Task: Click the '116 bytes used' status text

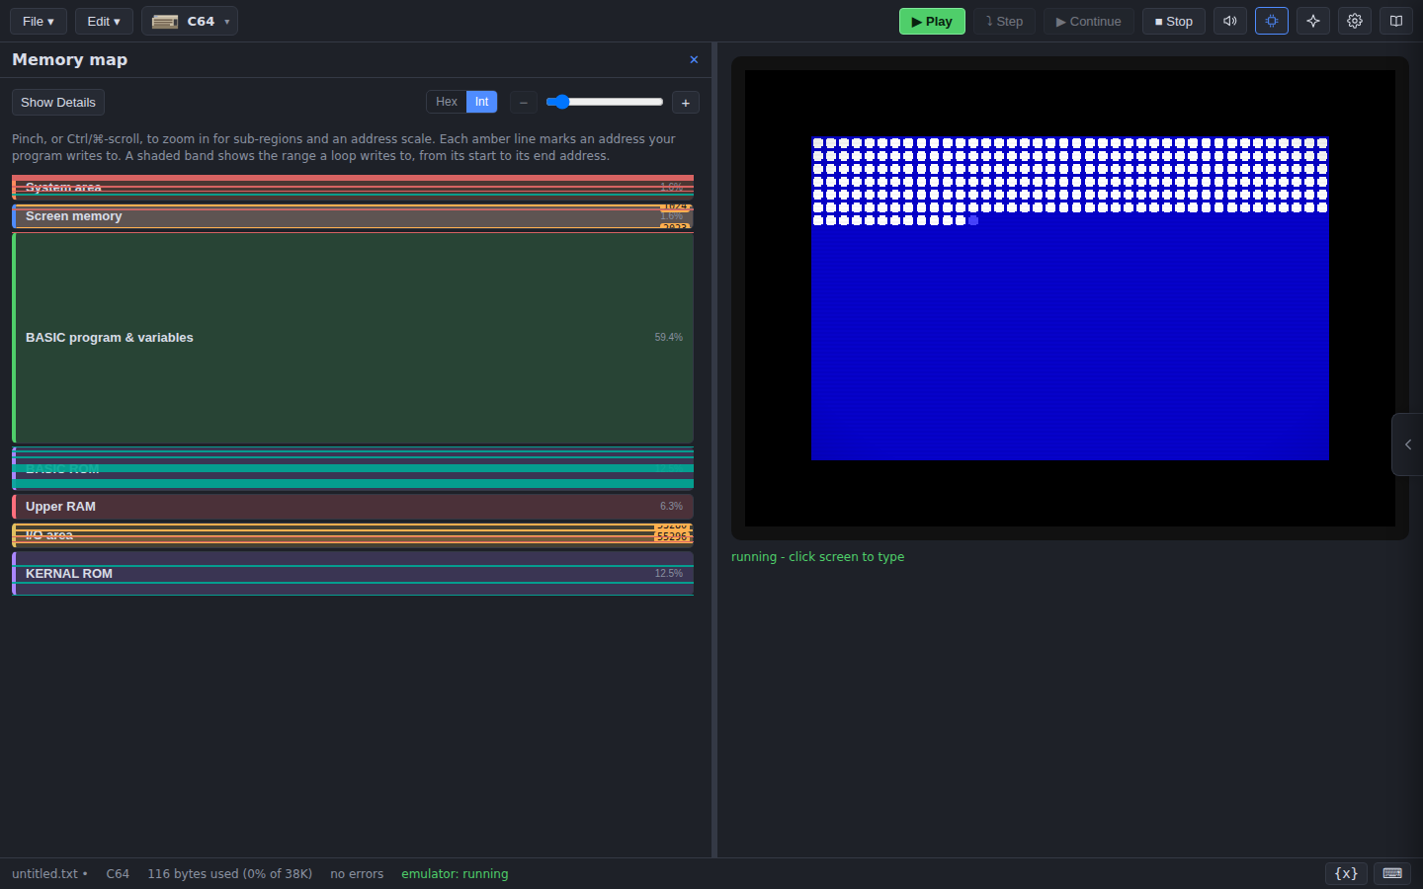Action: (x=229, y=873)
